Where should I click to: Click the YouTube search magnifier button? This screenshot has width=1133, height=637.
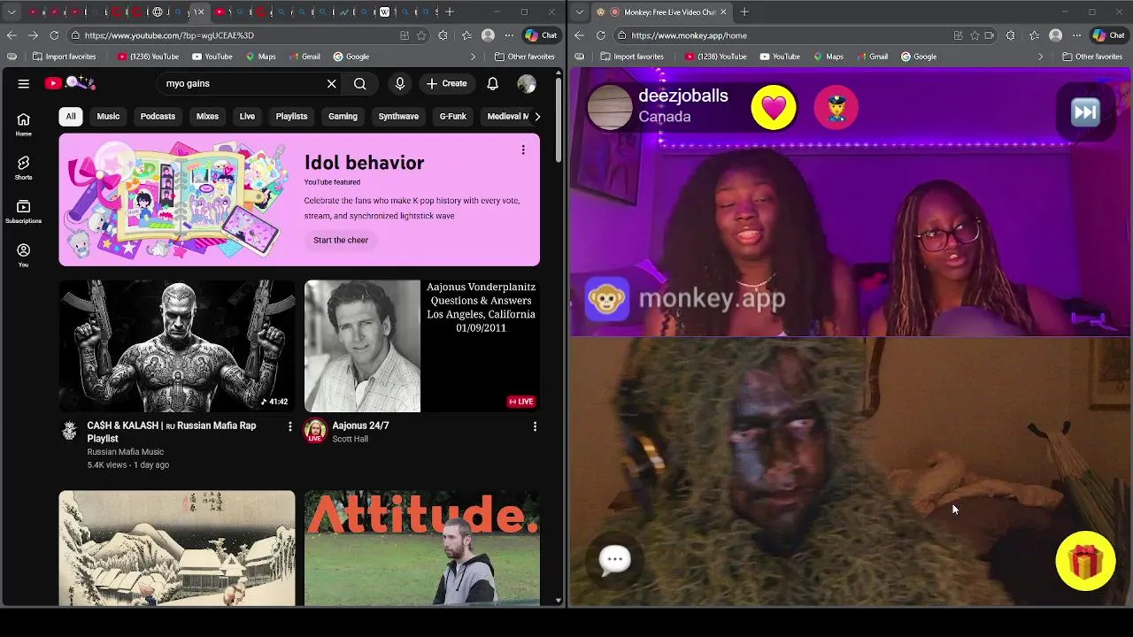point(359,83)
